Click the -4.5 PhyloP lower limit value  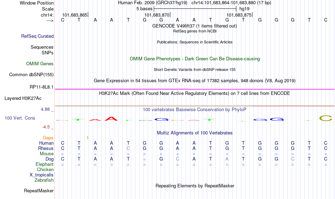(46, 127)
